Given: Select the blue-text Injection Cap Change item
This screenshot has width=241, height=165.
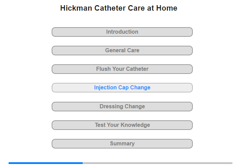Looking at the screenshot, I should point(122,88).
